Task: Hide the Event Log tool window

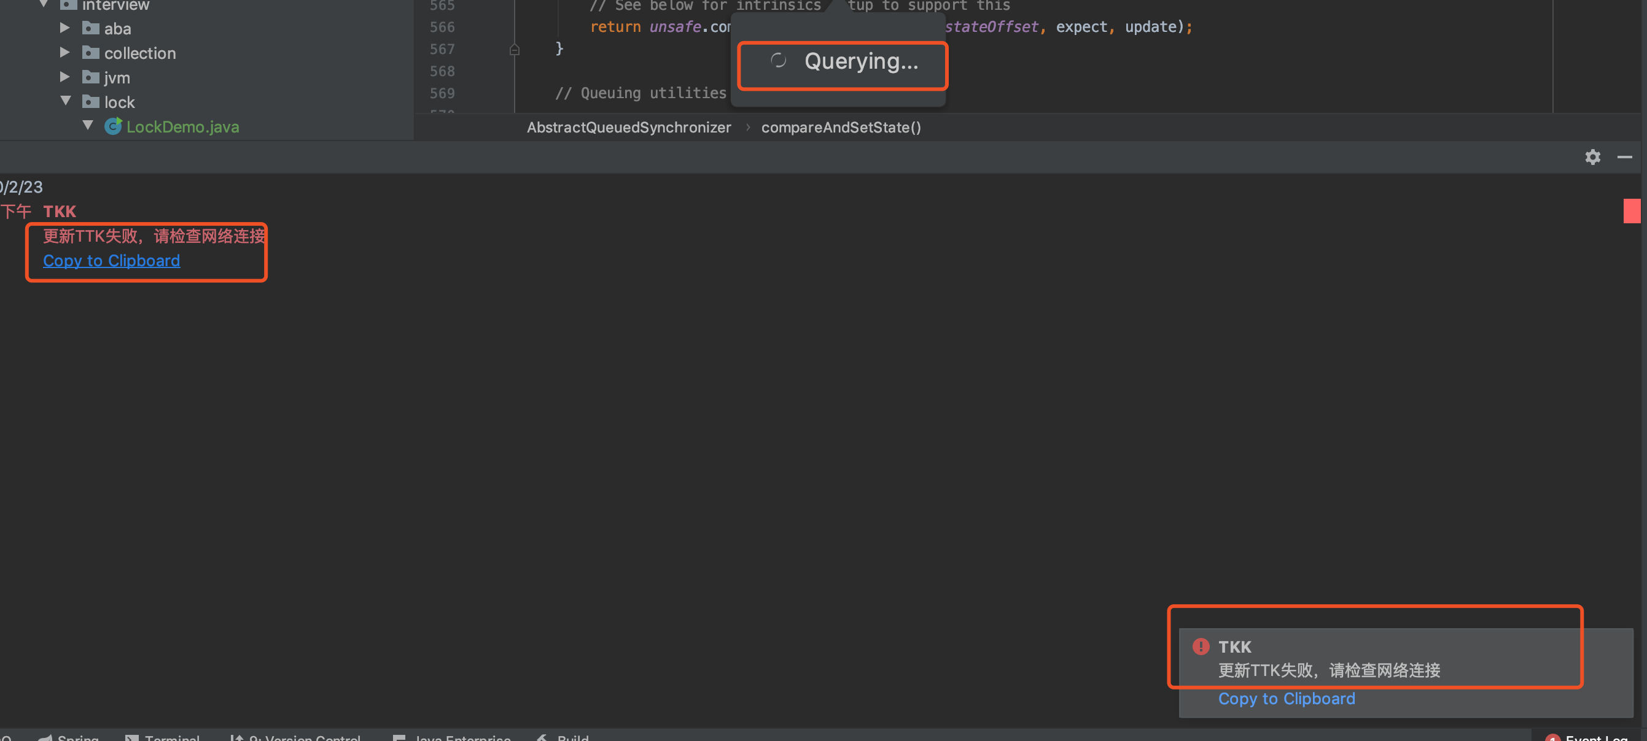Action: click(1625, 157)
